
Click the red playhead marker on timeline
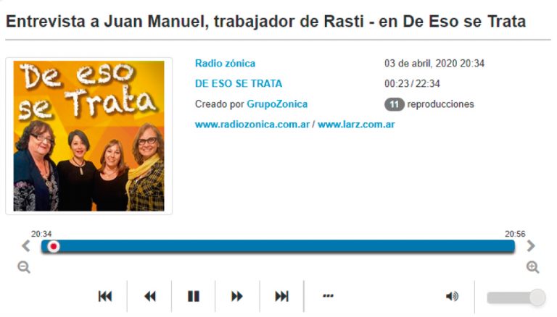point(54,247)
